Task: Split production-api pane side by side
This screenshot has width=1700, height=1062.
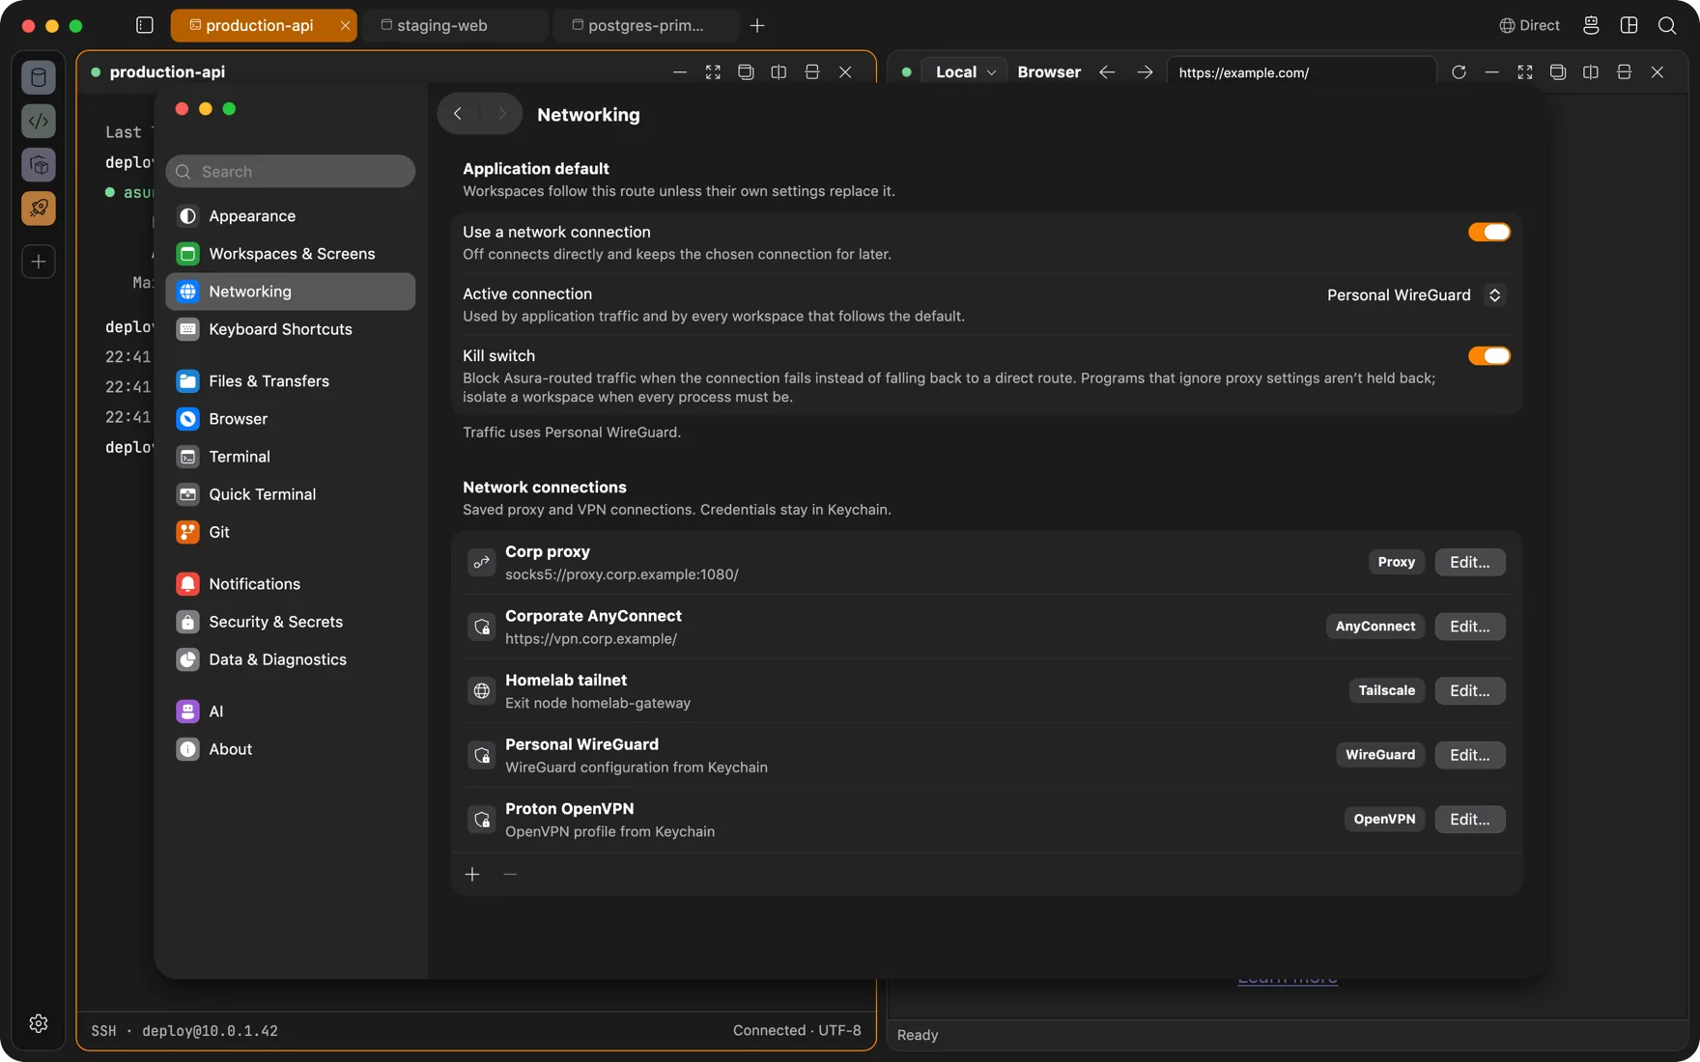Action: pos(779,71)
